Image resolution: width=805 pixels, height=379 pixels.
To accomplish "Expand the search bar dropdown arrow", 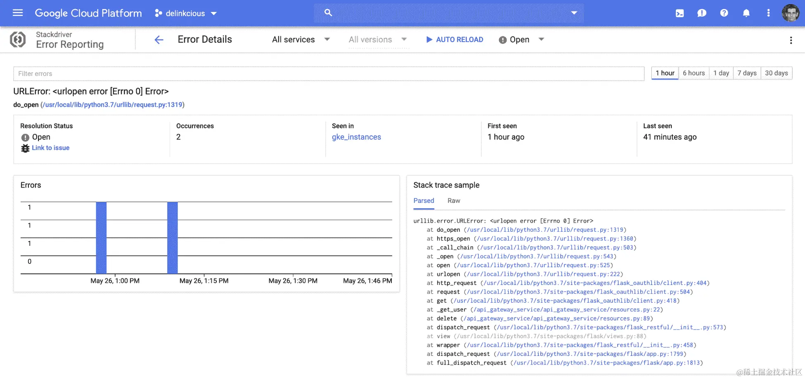I will click(x=574, y=13).
